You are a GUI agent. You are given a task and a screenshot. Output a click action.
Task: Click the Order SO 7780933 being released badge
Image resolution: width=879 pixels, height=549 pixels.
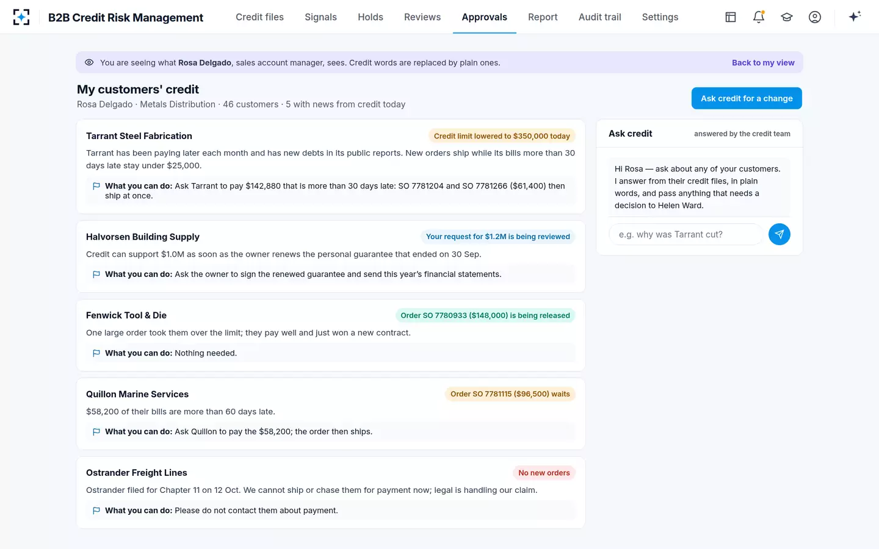click(x=485, y=315)
